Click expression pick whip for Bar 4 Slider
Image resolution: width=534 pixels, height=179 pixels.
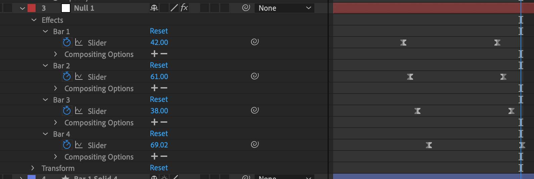255,144
